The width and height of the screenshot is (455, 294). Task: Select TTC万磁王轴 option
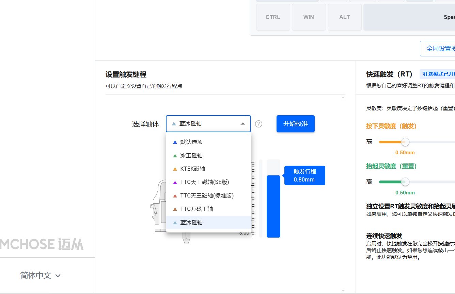pyautogui.click(x=208, y=209)
